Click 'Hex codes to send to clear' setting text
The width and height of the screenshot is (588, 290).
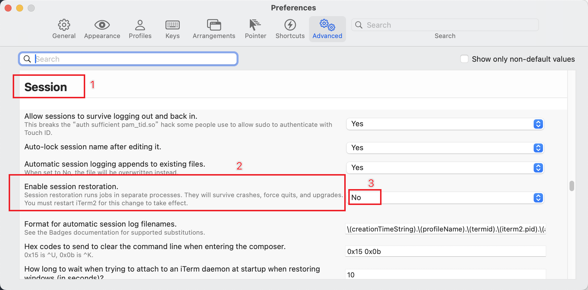click(x=155, y=246)
